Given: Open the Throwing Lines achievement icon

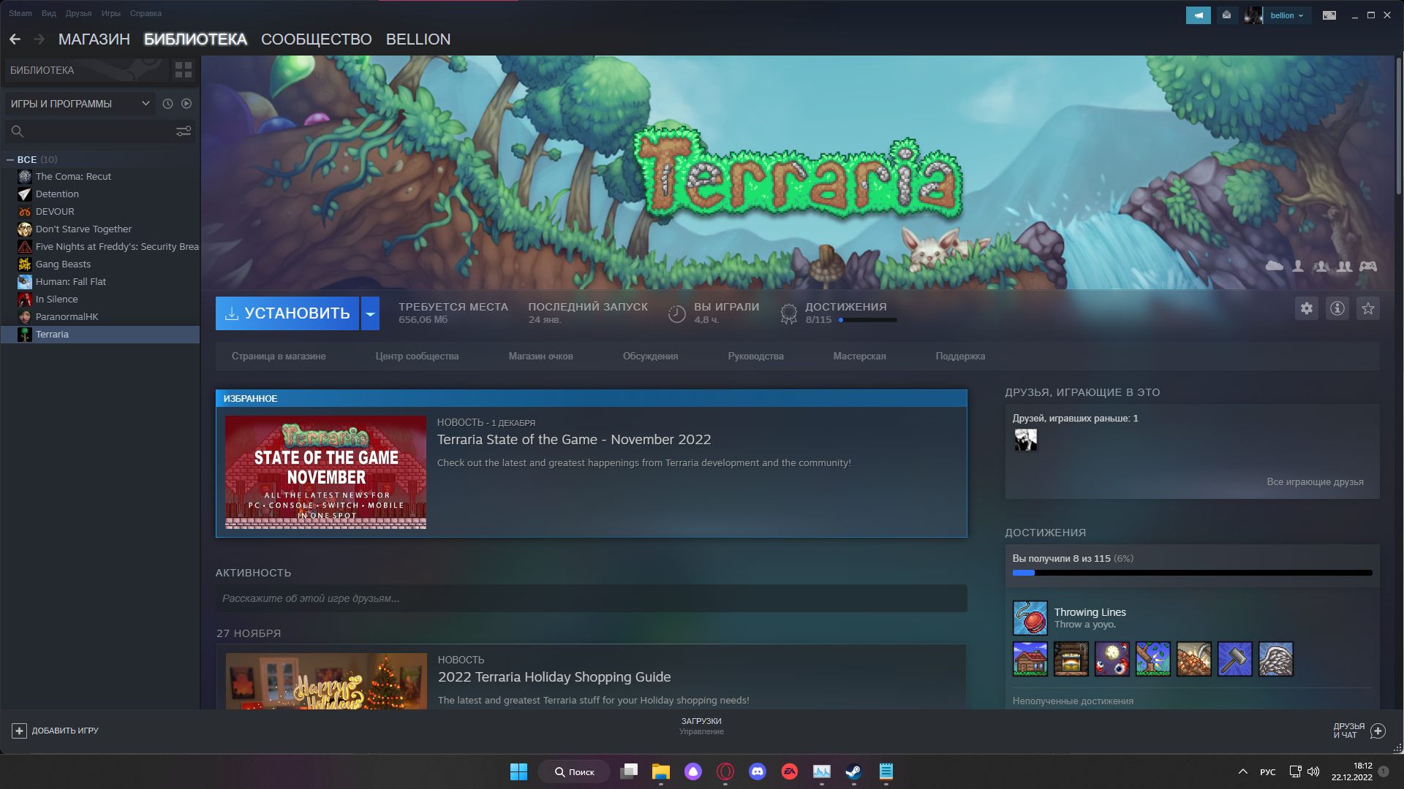Looking at the screenshot, I should point(1030,618).
